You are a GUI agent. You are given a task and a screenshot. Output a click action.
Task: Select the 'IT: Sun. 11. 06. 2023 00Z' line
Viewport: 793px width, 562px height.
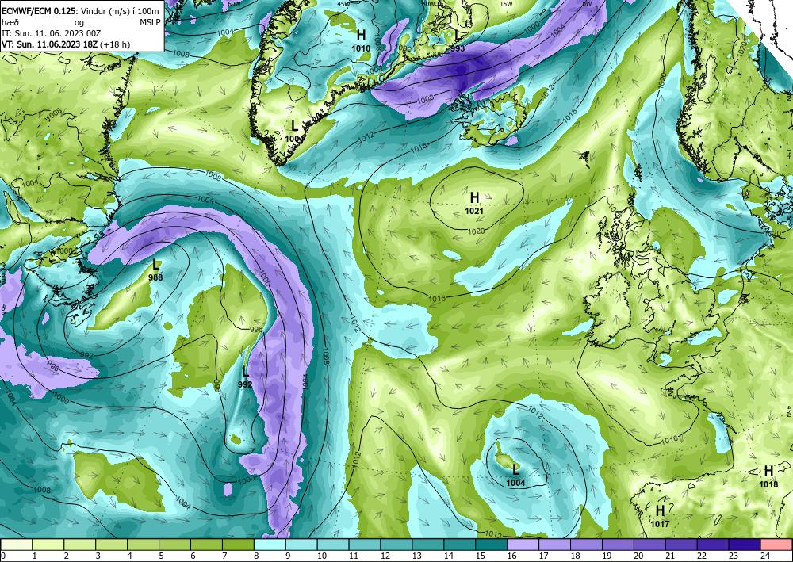[x=51, y=33]
